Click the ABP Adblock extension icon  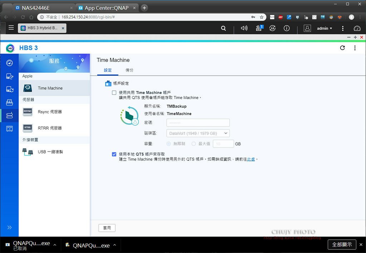point(280,17)
